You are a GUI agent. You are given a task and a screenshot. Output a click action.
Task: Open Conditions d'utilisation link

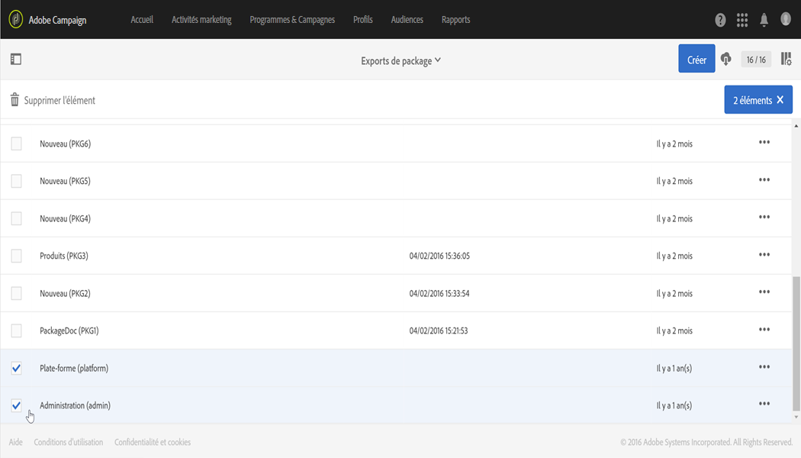point(69,442)
